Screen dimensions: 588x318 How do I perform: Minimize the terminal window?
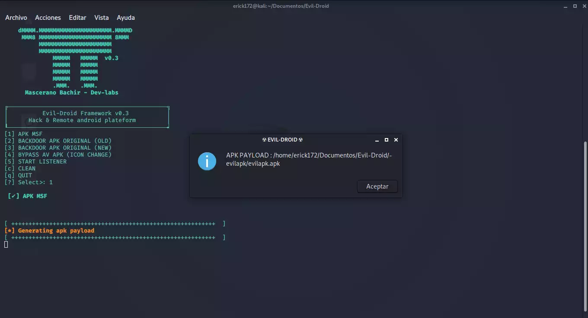point(566,6)
